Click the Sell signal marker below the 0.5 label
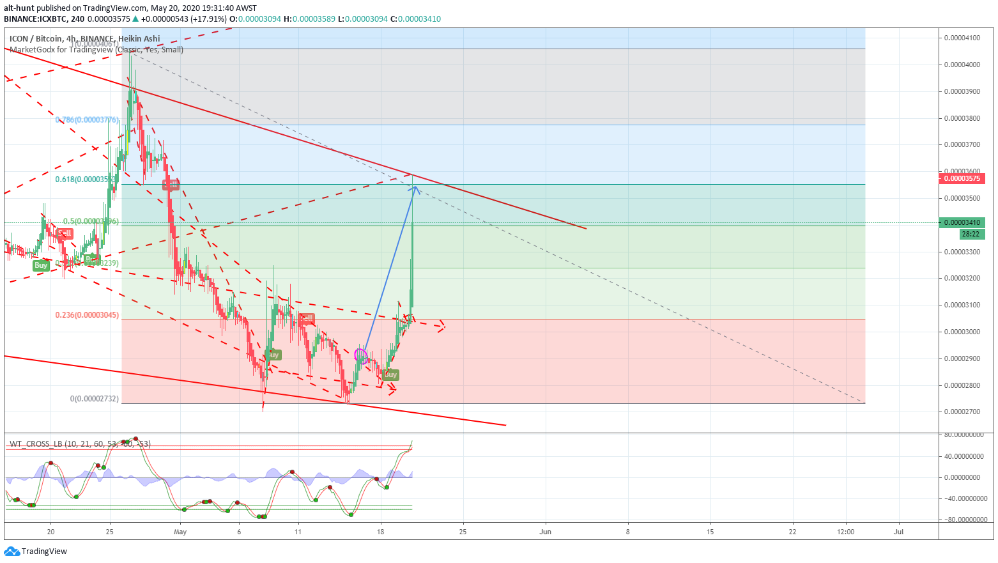 [x=65, y=233]
